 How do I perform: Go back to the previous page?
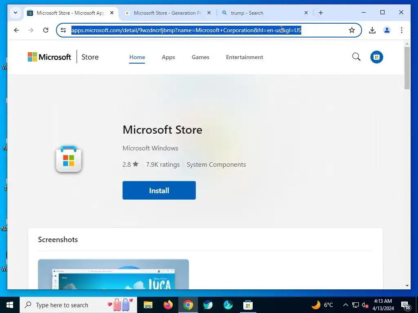point(16,30)
